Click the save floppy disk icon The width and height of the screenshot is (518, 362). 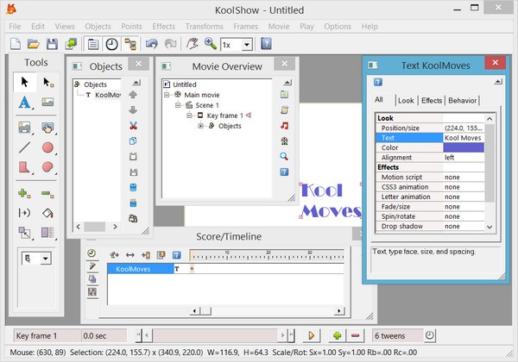pyautogui.click(x=52, y=44)
